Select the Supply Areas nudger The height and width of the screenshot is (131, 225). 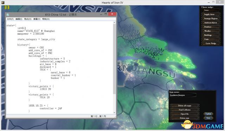211,14
